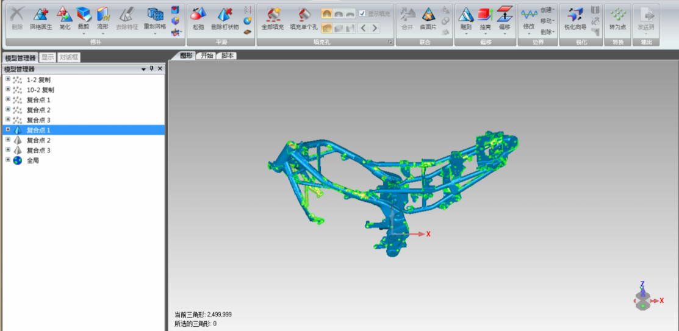Select the 松弛 (Relax) smoothing tool
This screenshot has width=679, height=331.
coord(198,17)
